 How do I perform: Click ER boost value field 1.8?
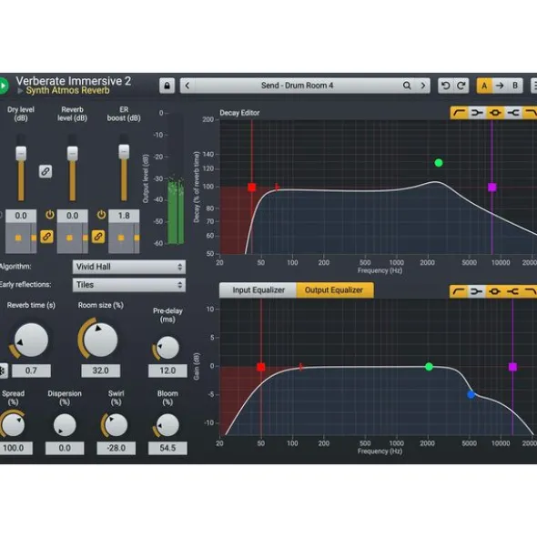point(124,216)
